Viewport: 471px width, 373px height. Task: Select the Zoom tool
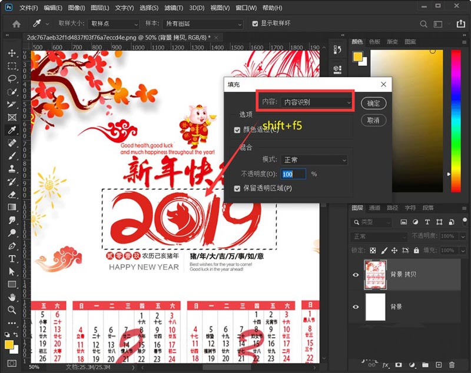point(12,310)
